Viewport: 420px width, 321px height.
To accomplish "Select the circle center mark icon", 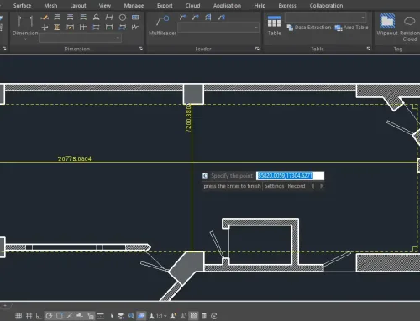I will [123, 18].
